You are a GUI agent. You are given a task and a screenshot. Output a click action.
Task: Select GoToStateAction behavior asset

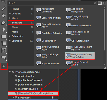click(x=77, y=41)
